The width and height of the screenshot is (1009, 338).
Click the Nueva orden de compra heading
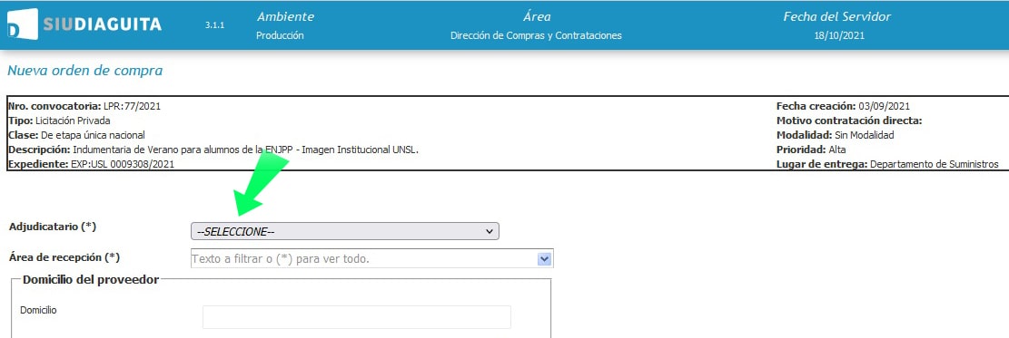(x=85, y=71)
